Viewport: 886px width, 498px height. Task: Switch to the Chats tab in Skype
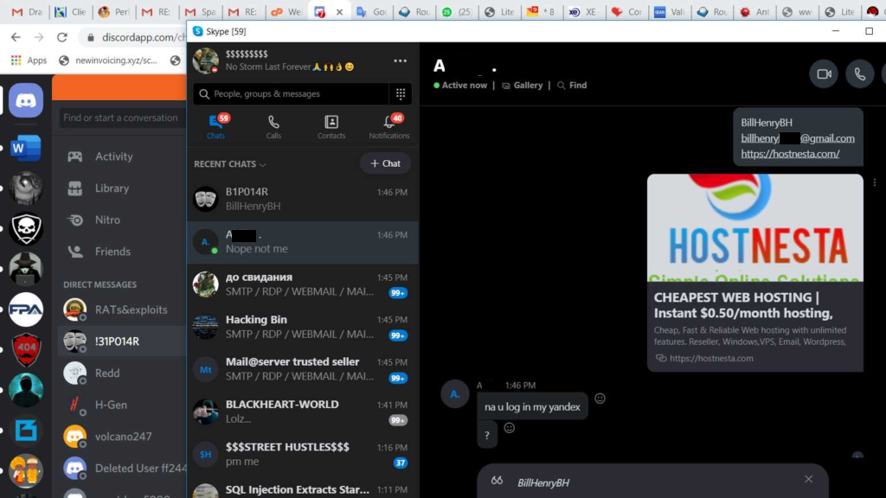pos(215,126)
